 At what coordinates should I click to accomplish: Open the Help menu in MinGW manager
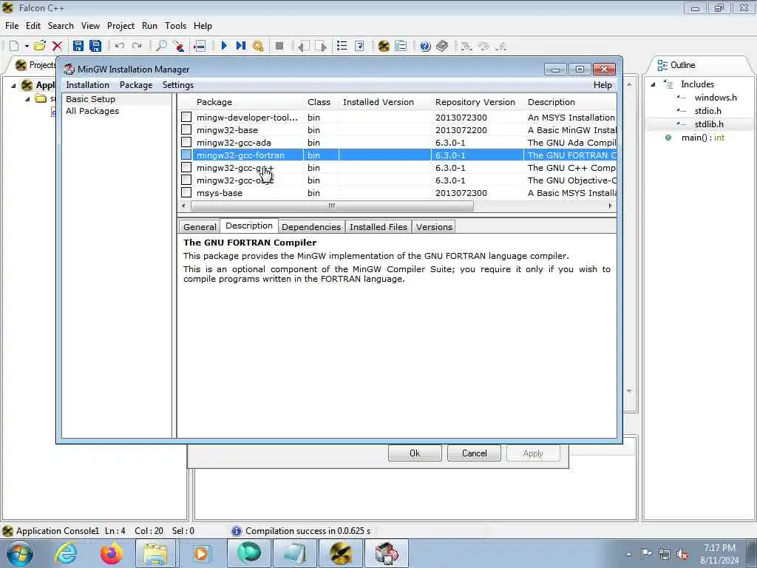click(x=602, y=85)
